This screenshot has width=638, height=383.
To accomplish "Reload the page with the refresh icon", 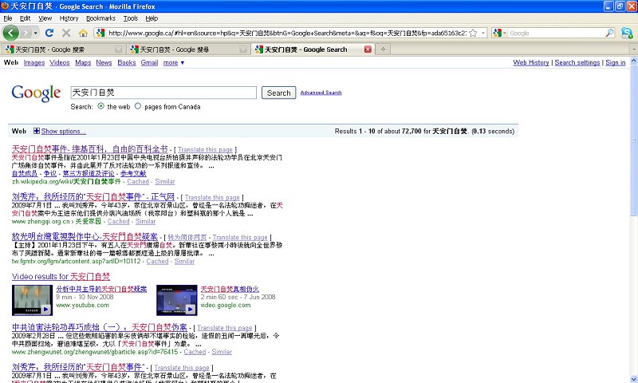I will (49, 33).
